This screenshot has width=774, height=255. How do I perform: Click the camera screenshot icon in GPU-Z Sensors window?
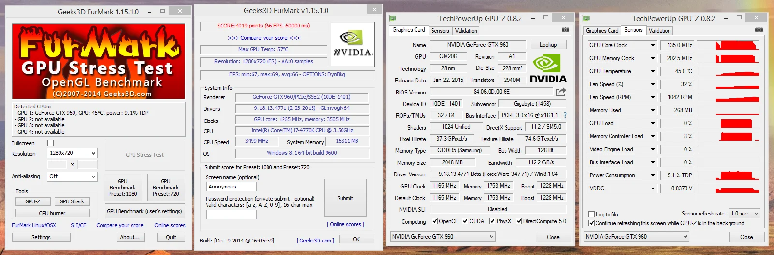759,30
